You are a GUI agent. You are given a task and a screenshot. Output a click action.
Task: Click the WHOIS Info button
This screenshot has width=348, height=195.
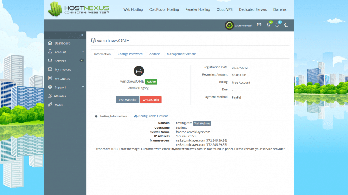(151, 100)
